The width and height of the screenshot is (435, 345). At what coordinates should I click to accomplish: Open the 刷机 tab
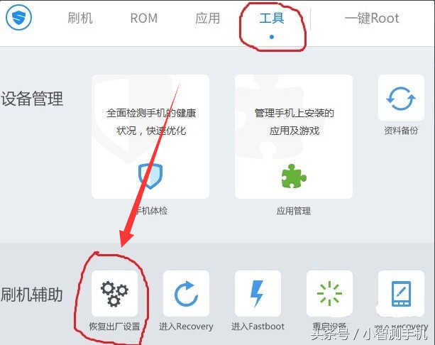point(80,18)
